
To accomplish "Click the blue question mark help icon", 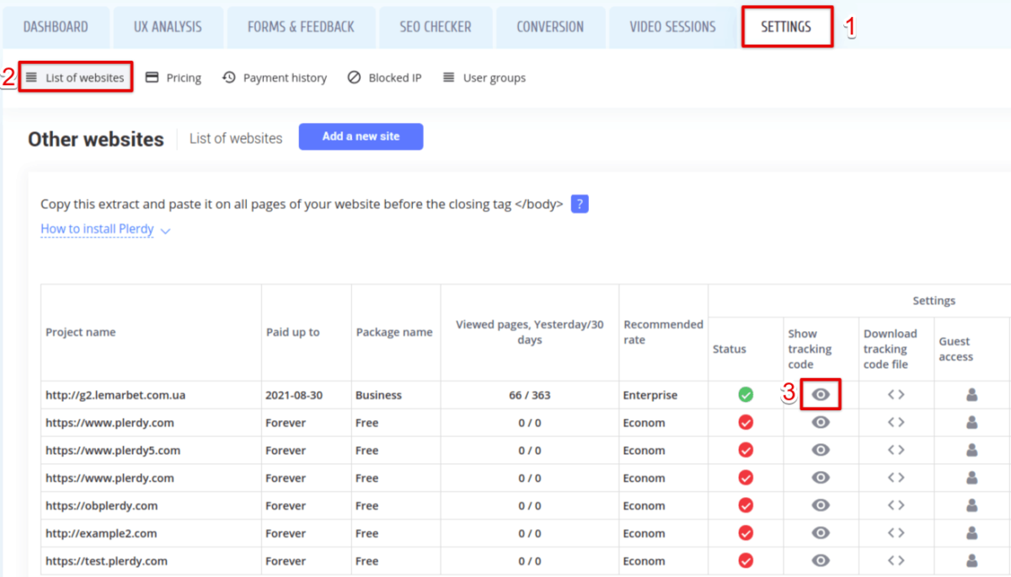I will coord(580,204).
